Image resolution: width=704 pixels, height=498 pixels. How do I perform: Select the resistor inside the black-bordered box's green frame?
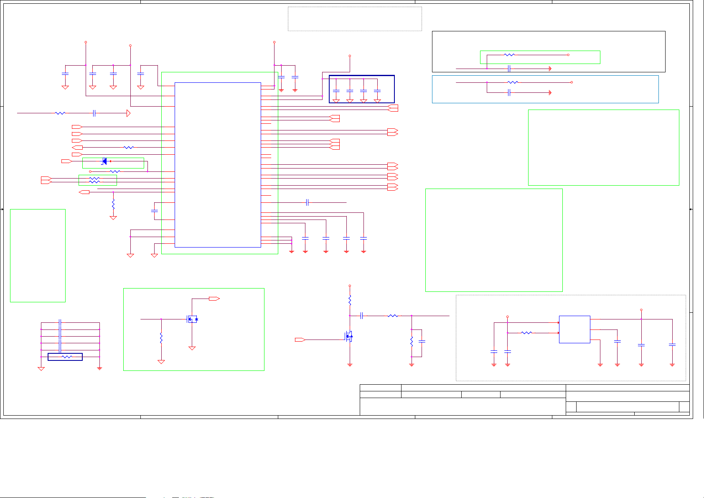click(509, 55)
